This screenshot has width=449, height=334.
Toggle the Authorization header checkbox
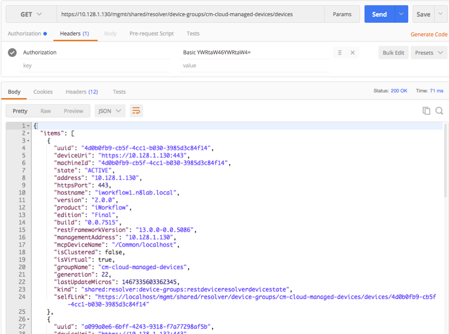pos(12,53)
